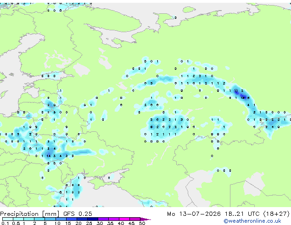Select the 0.1–0.5 mm legend swatch

pos(8,219)
